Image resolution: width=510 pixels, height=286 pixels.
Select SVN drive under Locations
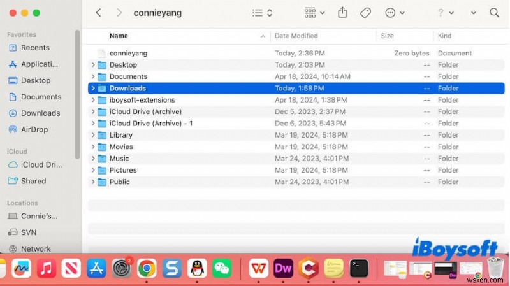coord(22,232)
